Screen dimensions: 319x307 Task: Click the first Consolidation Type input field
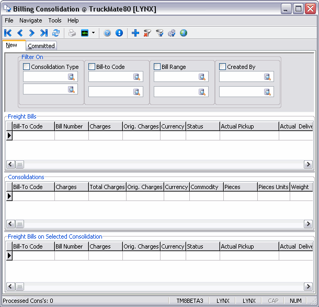tap(45, 77)
